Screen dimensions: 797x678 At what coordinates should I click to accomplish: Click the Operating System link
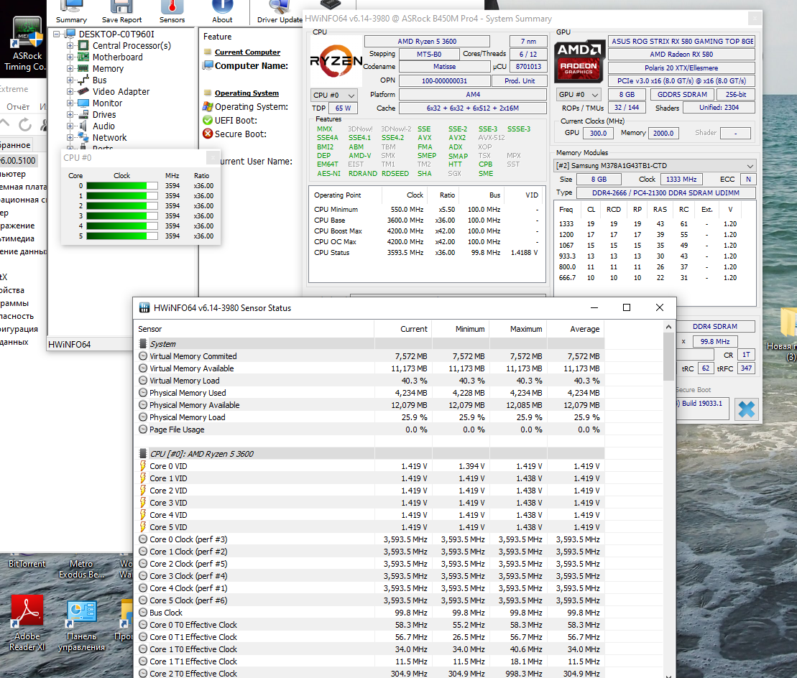click(247, 93)
